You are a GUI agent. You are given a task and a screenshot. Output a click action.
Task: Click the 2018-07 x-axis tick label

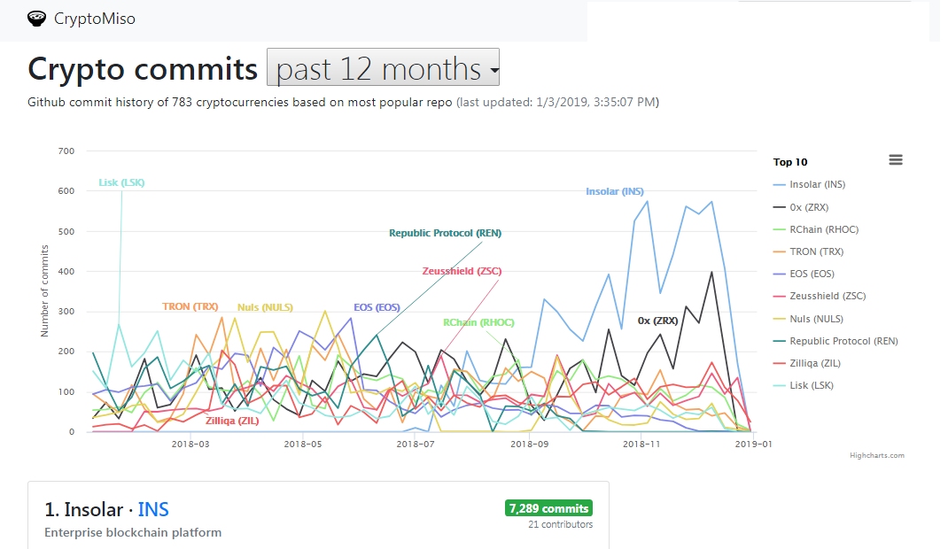[x=416, y=444]
